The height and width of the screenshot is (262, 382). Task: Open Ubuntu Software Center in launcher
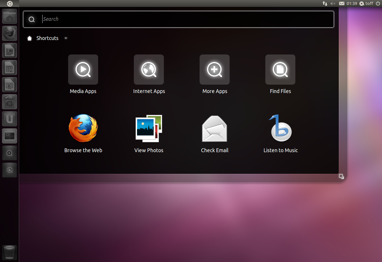10,102
